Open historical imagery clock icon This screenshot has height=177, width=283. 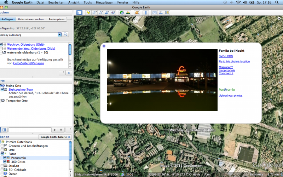[122, 13]
